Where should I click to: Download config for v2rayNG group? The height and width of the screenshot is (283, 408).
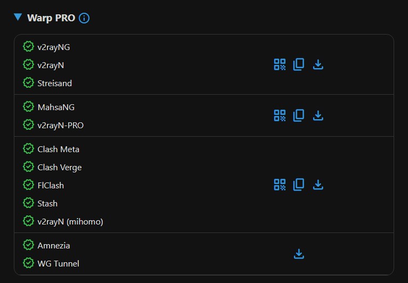[x=318, y=64]
